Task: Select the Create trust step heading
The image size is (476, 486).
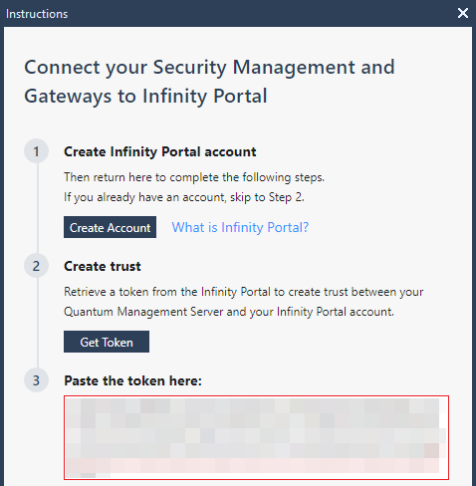Action: 103,266
